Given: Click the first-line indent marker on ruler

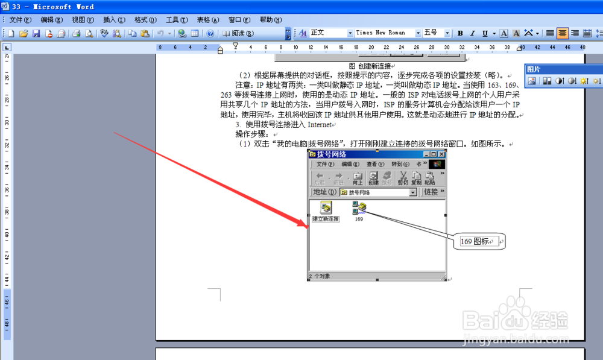Looking at the screenshot, I should (x=235, y=45).
